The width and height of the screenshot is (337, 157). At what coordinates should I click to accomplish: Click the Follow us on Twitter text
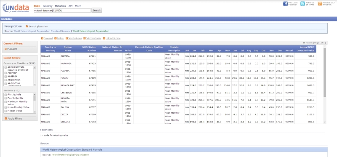pyautogui.click(x=310, y=4)
